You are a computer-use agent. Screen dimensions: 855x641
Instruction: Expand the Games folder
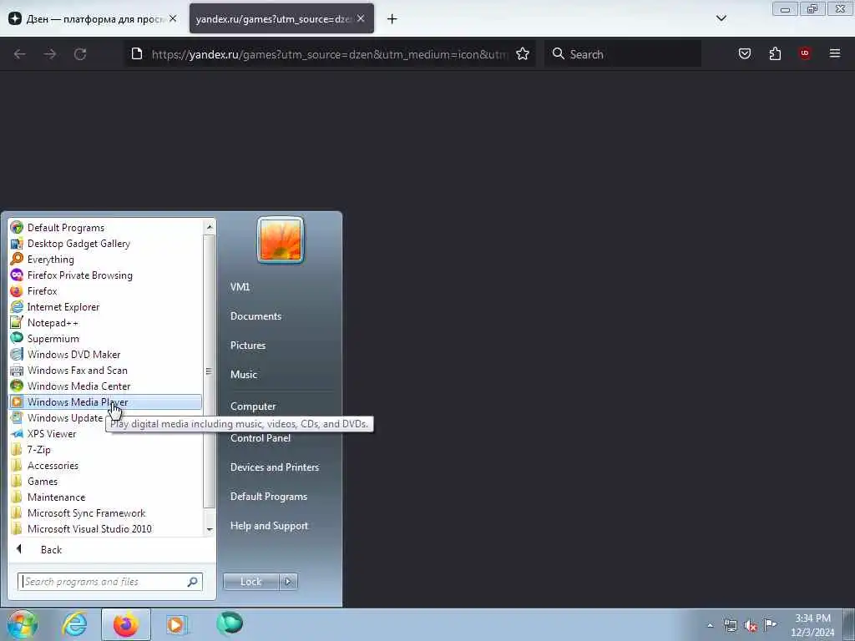point(106,482)
